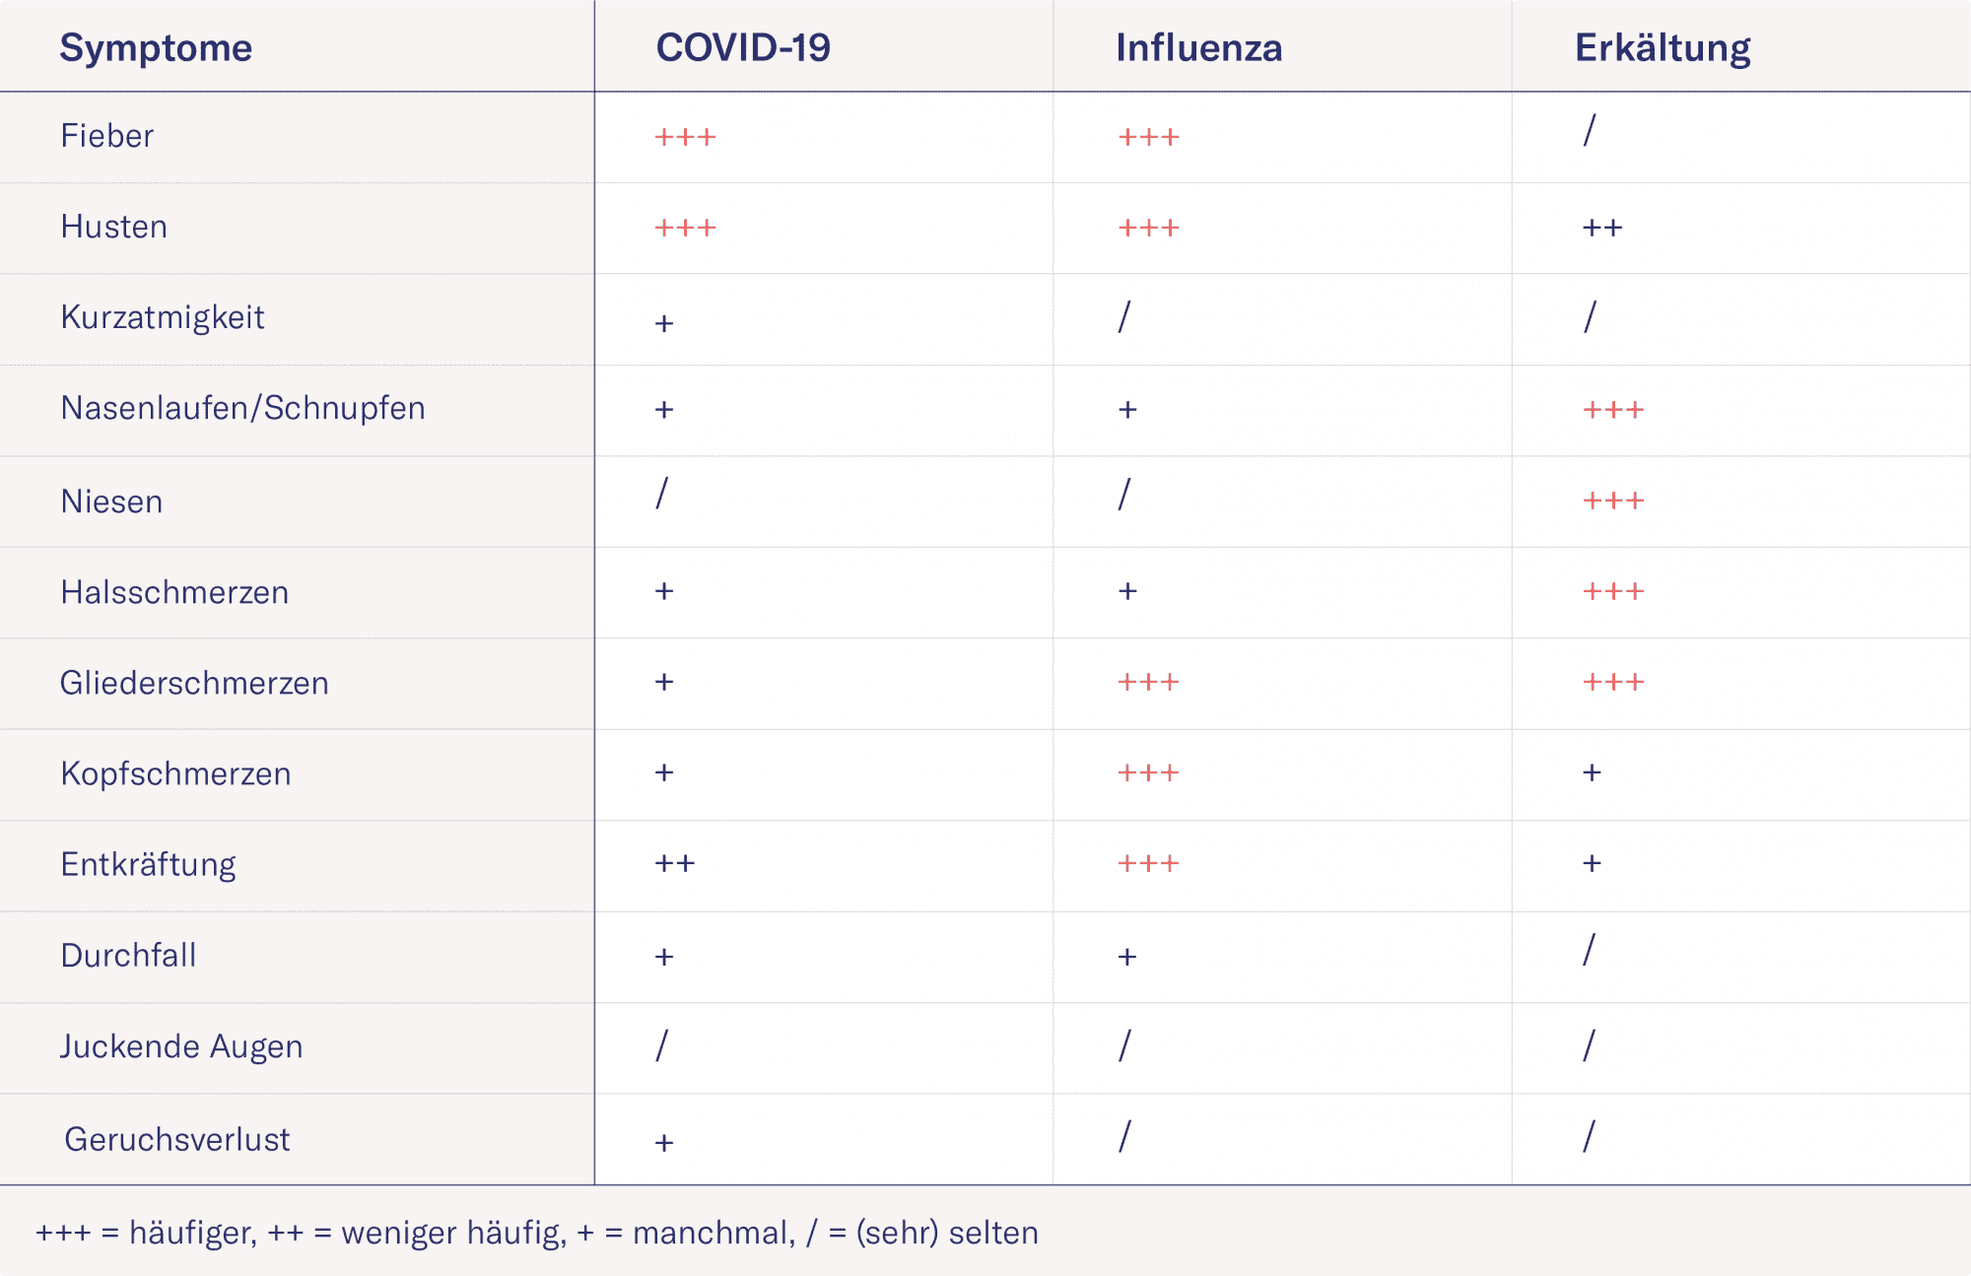Select the Durchfall row label
This screenshot has height=1276, width=1971.
coord(128,956)
